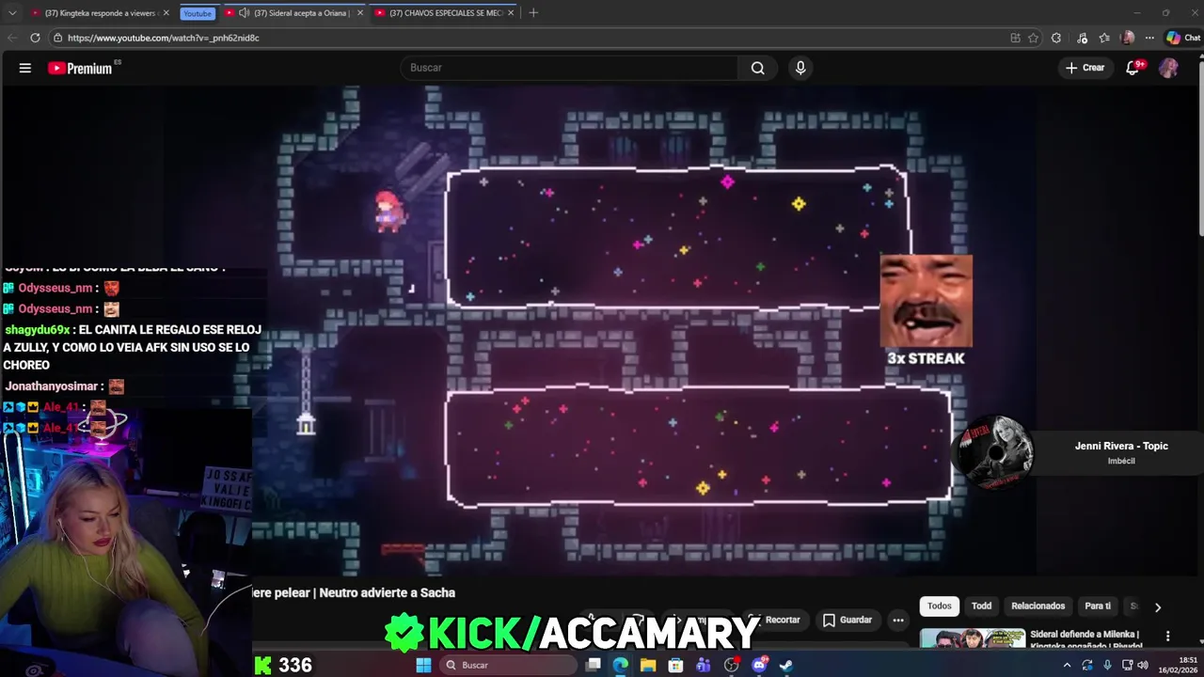
Task: Click the Crear button
Action: coord(1085,68)
